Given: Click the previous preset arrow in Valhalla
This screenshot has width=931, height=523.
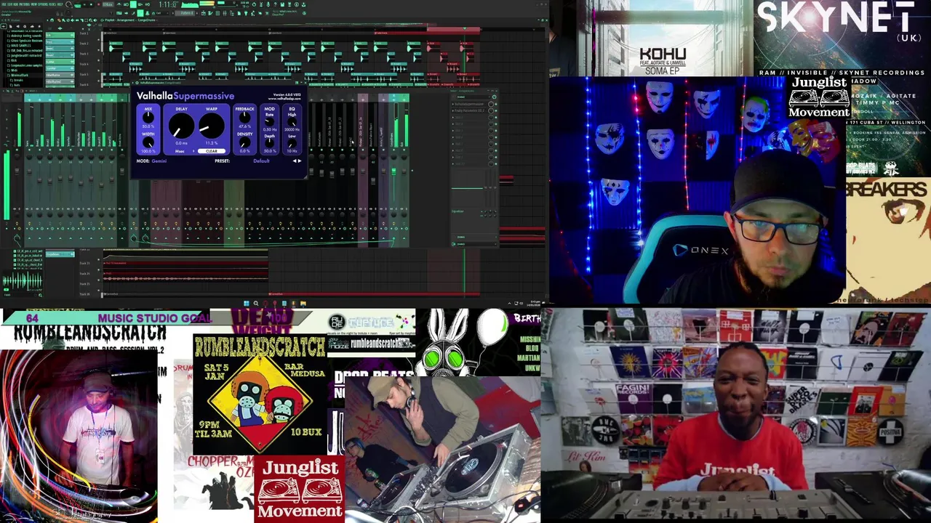Looking at the screenshot, I should click(x=295, y=161).
